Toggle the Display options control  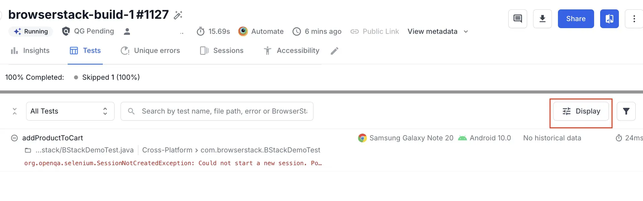point(581,111)
